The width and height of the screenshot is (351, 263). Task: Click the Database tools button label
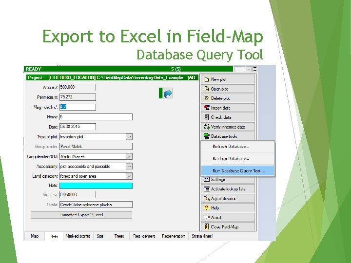point(224,136)
